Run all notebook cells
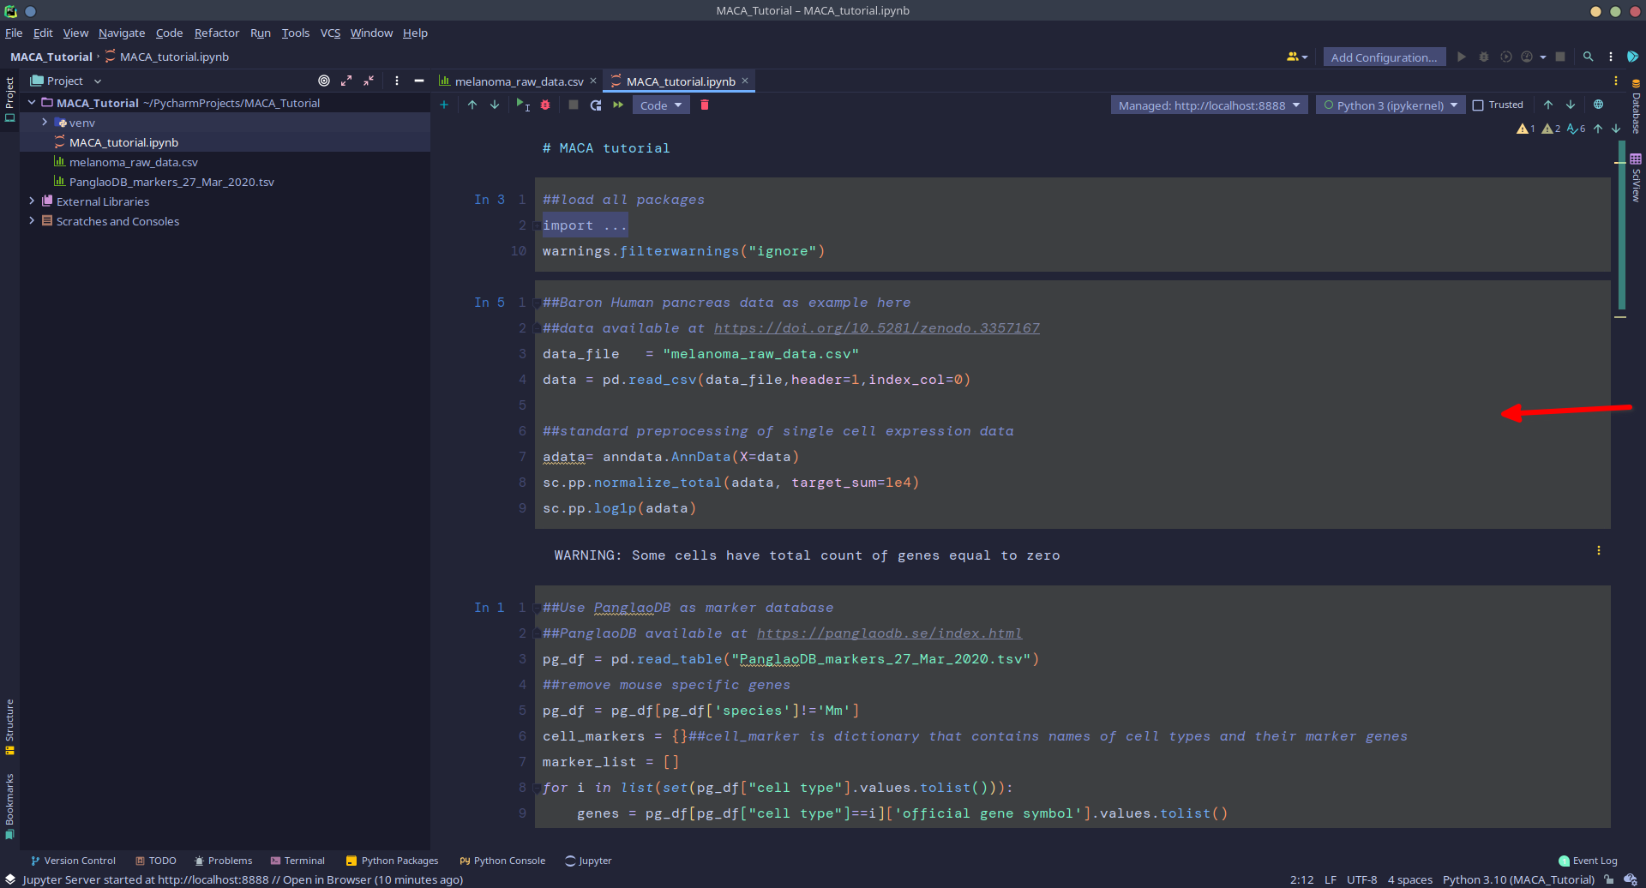 pyautogui.click(x=618, y=105)
